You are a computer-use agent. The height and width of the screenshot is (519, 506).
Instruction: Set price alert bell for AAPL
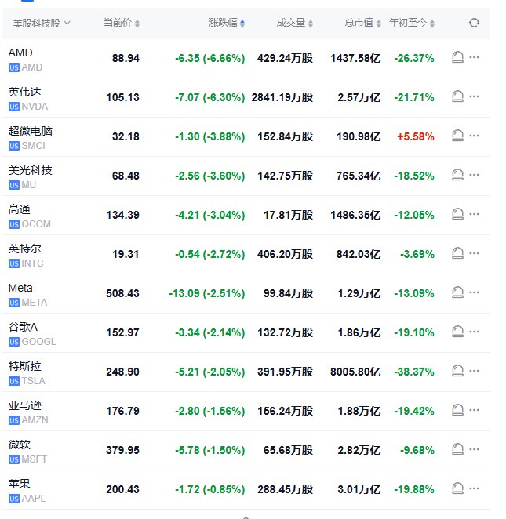(x=457, y=488)
